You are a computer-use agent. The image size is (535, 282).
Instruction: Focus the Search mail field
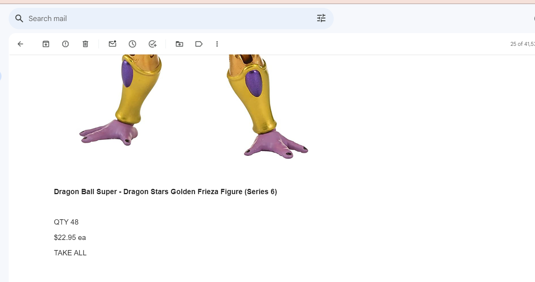[171, 18]
